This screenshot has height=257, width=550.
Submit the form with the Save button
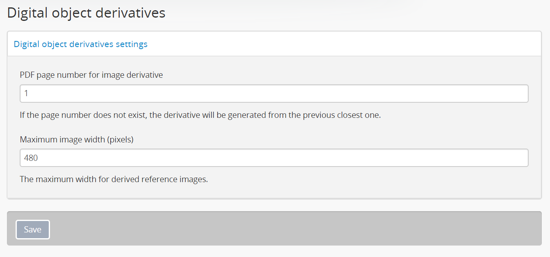pyautogui.click(x=33, y=230)
